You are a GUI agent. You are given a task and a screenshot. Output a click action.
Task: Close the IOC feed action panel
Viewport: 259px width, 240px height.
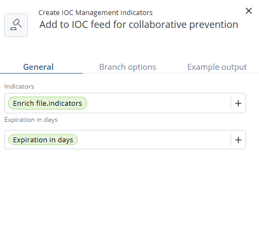(x=249, y=11)
